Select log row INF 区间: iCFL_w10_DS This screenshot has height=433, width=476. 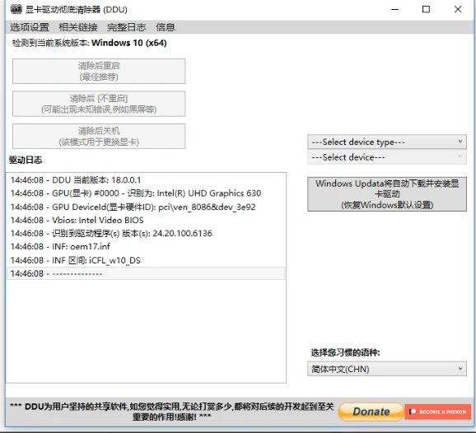point(146,260)
